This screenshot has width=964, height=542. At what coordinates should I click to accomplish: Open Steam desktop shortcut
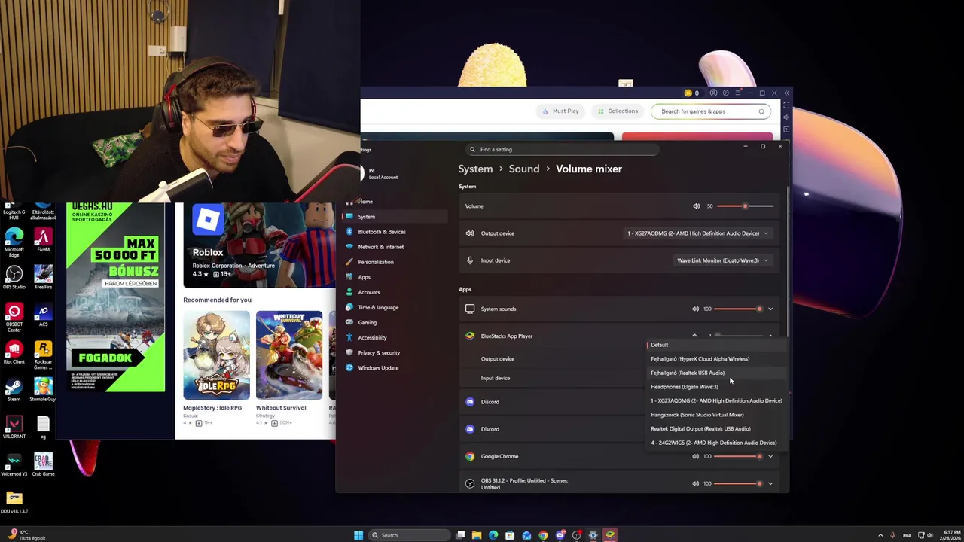[14, 390]
